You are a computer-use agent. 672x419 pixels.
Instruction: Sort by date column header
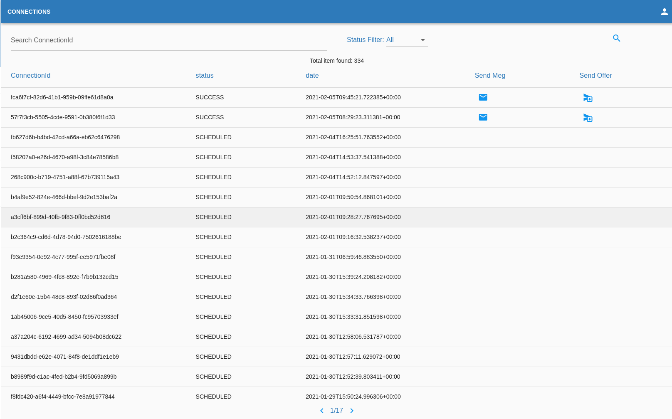[x=312, y=76]
